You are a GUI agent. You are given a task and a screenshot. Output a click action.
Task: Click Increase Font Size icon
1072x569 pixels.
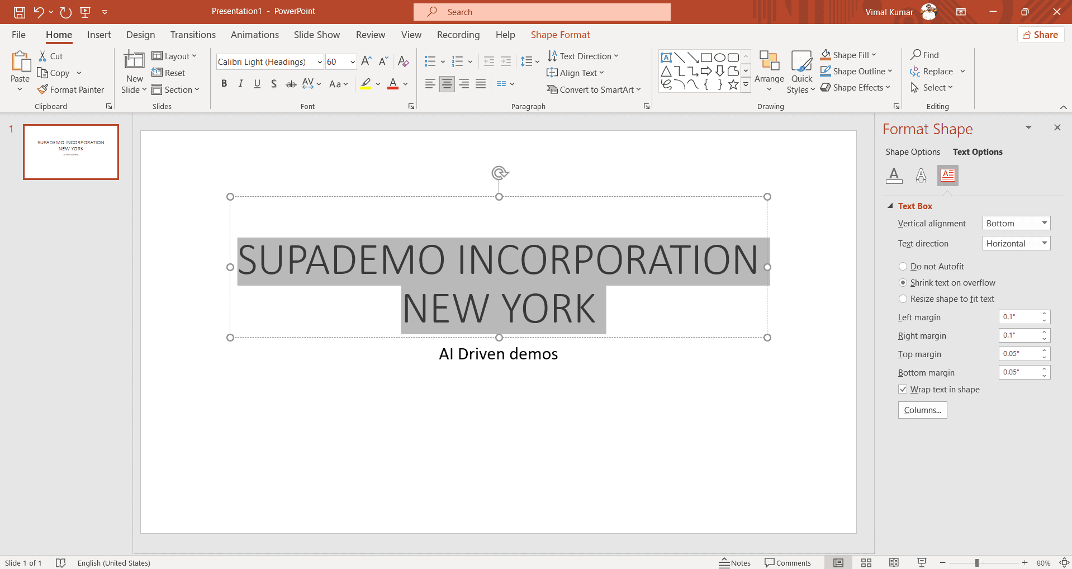click(x=366, y=61)
